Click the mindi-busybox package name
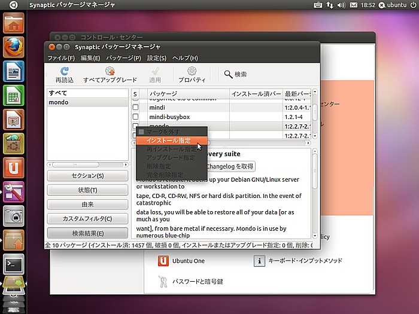Viewport: 419px width, 314px height. (x=169, y=117)
